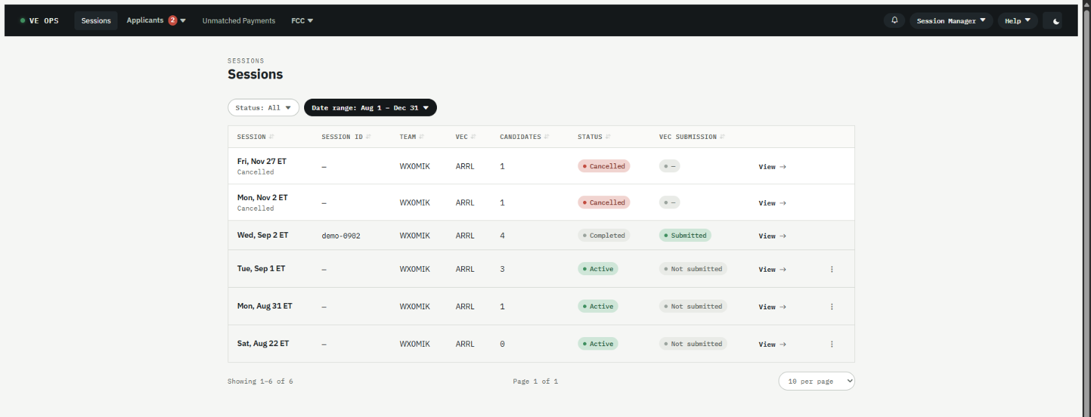Click the Fri, Nov 27 ET session name
The width and height of the screenshot is (1091, 417).
262,161
